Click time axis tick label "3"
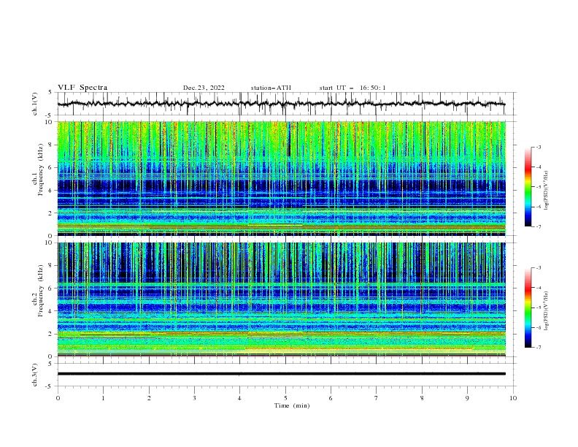578x447 pixels. pos(194,398)
